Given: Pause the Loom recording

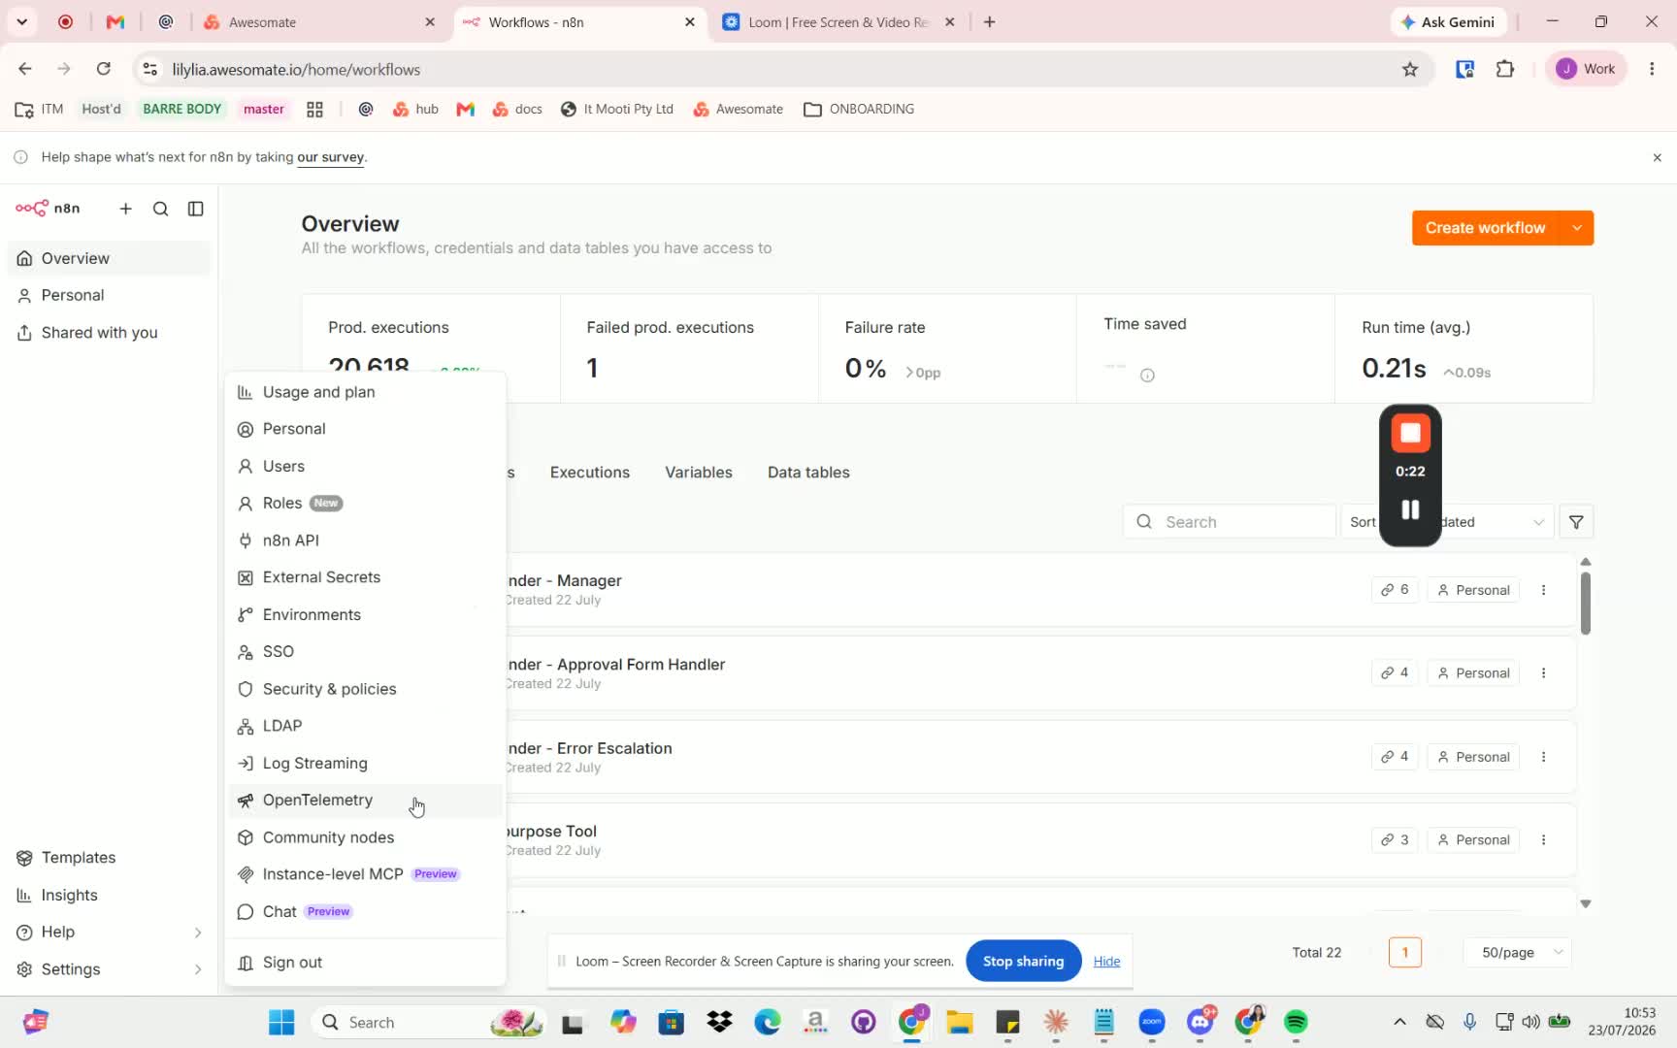Looking at the screenshot, I should pos(1410,509).
